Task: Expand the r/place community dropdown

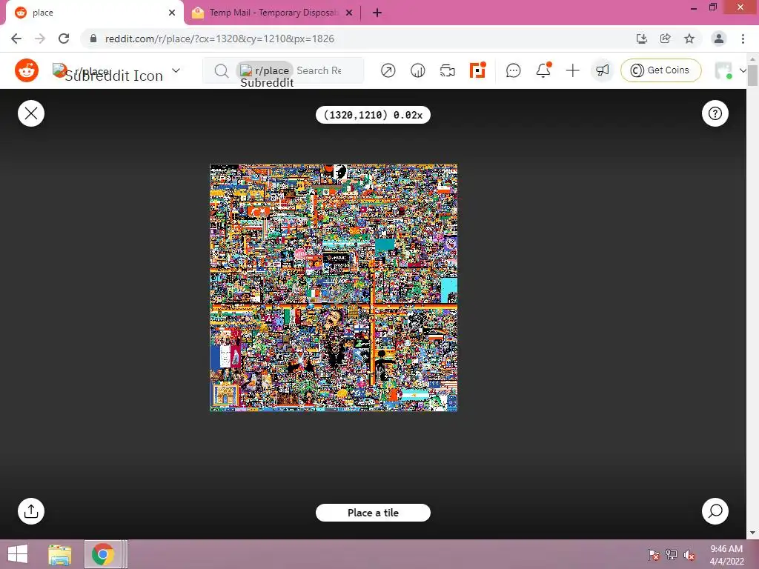Action: click(x=176, y=70)
